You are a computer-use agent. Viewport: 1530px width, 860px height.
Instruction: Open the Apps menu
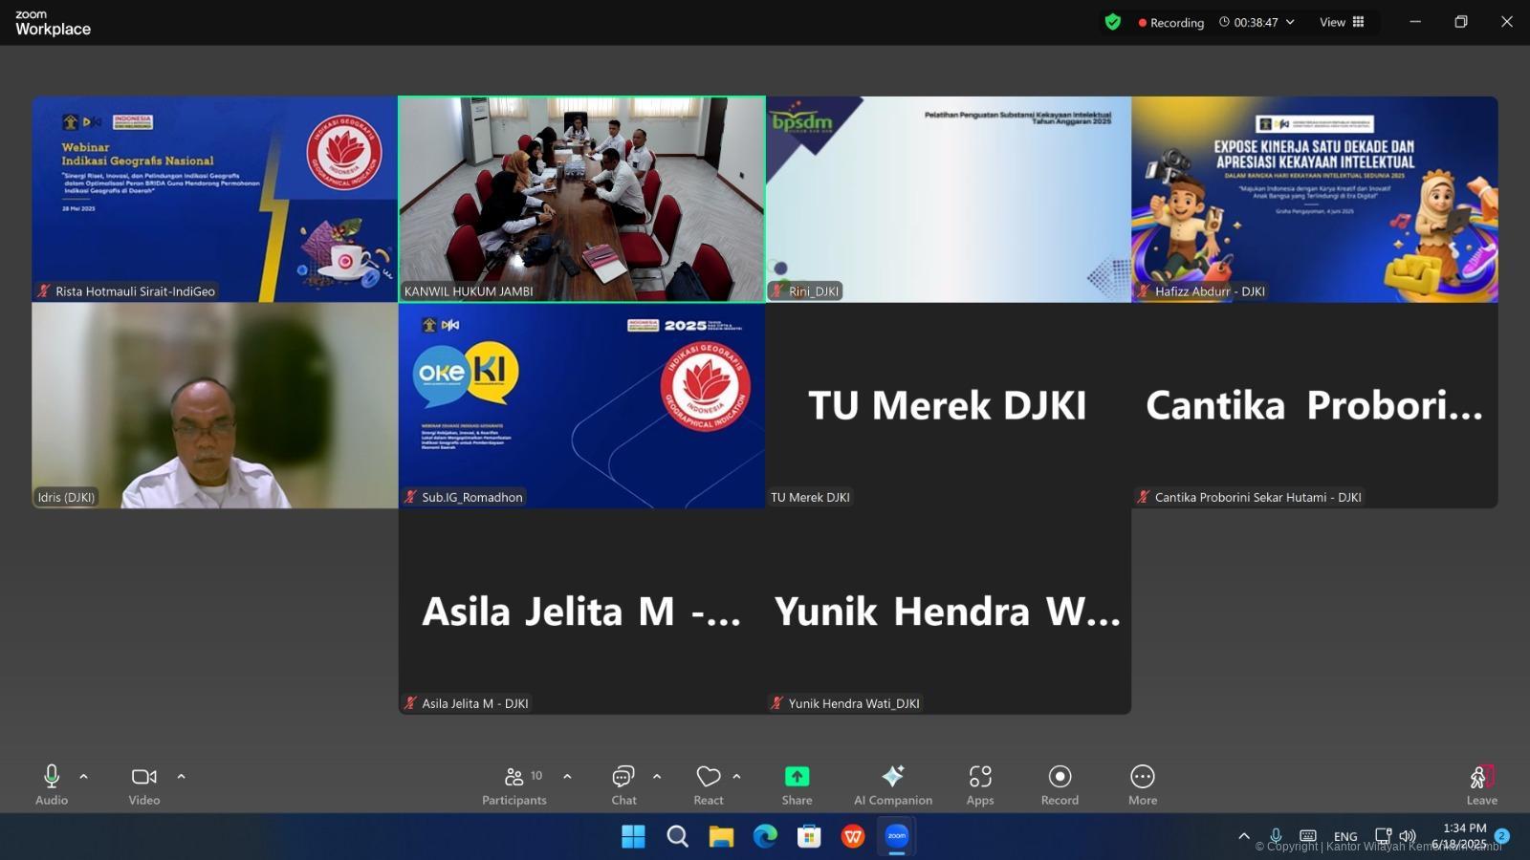980,785
